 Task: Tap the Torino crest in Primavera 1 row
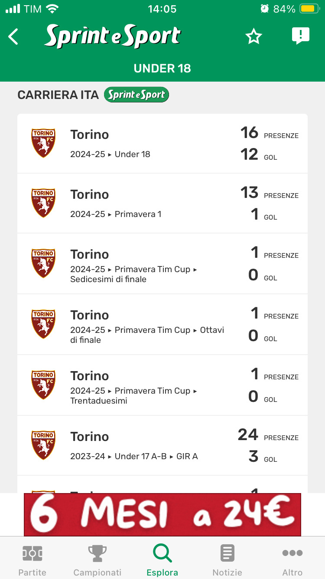tap(43, 203)
